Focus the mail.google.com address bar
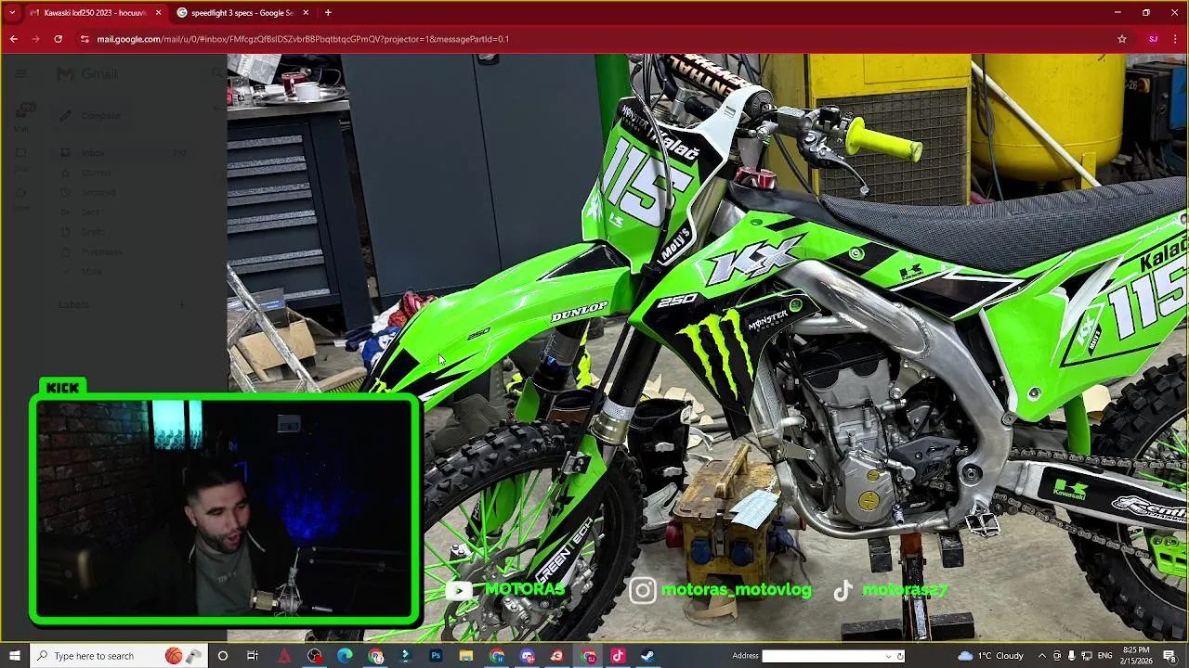This screenshot has height=668, width=1189. tap(594, 39)
